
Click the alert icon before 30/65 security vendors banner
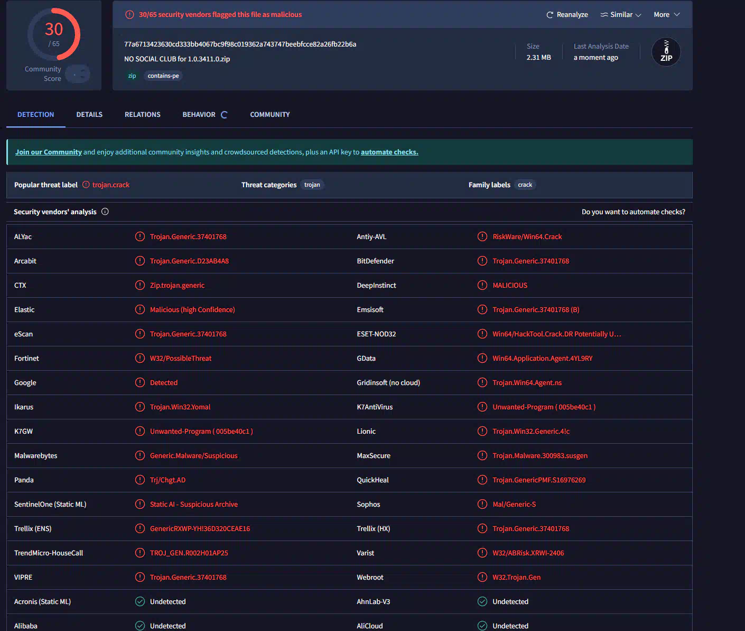129,15
